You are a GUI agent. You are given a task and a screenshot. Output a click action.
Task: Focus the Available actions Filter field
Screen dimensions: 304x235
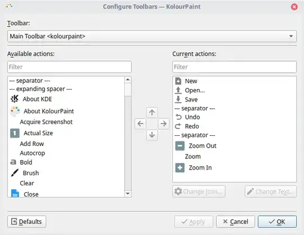69,67
